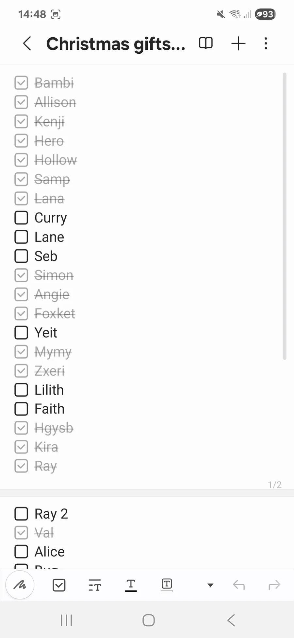
Task: Tap the plus add icon
Action: click(x=238, y=44)
